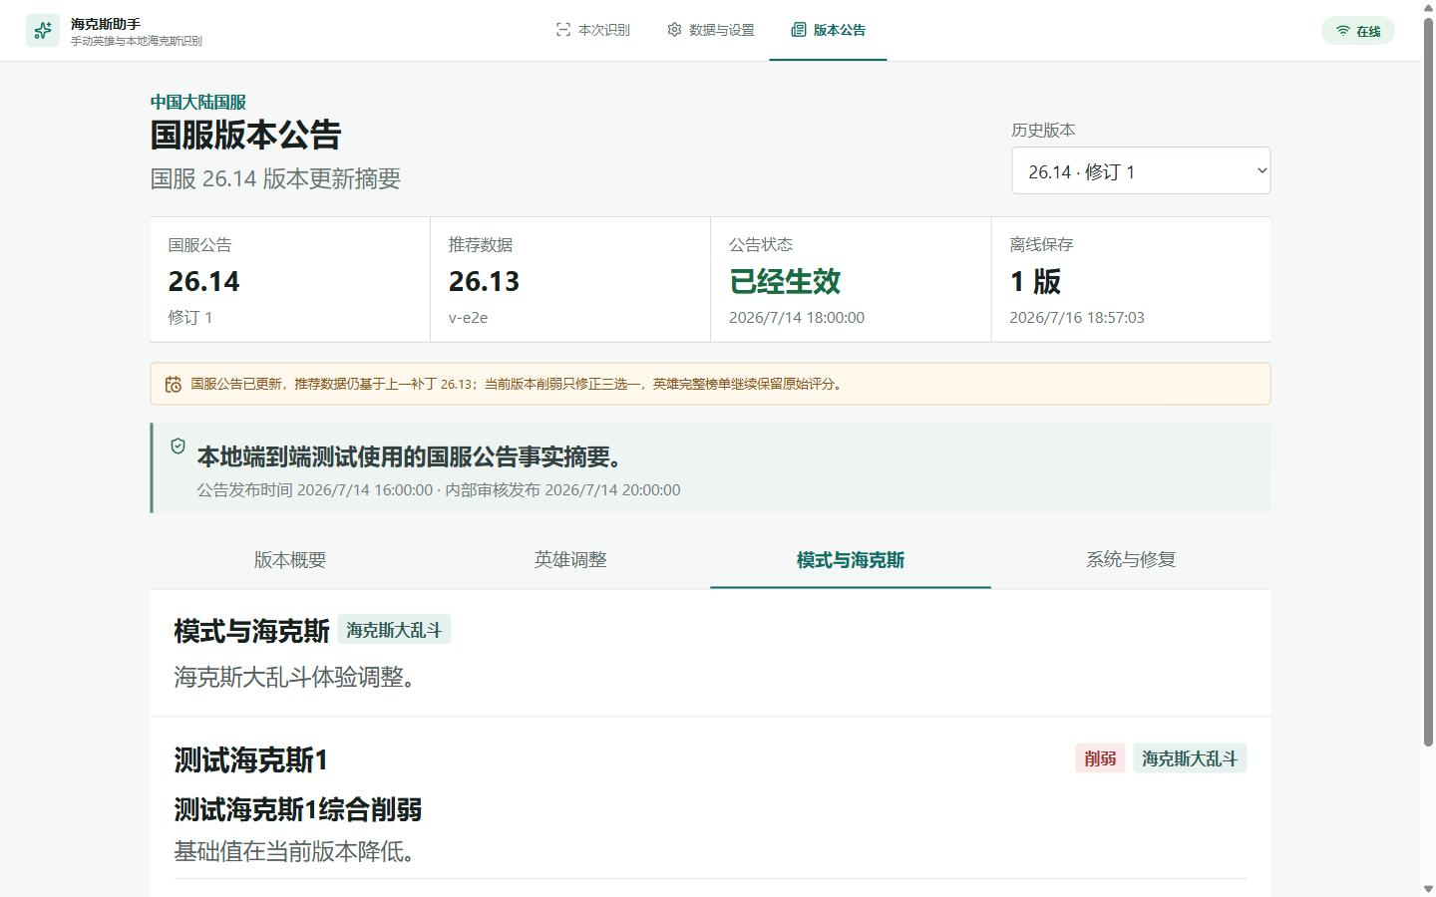Viewport: 1436px width, 897px height.
Task: Click the 海克斯助手 app logo icon
Action: [x=43, y=31]
